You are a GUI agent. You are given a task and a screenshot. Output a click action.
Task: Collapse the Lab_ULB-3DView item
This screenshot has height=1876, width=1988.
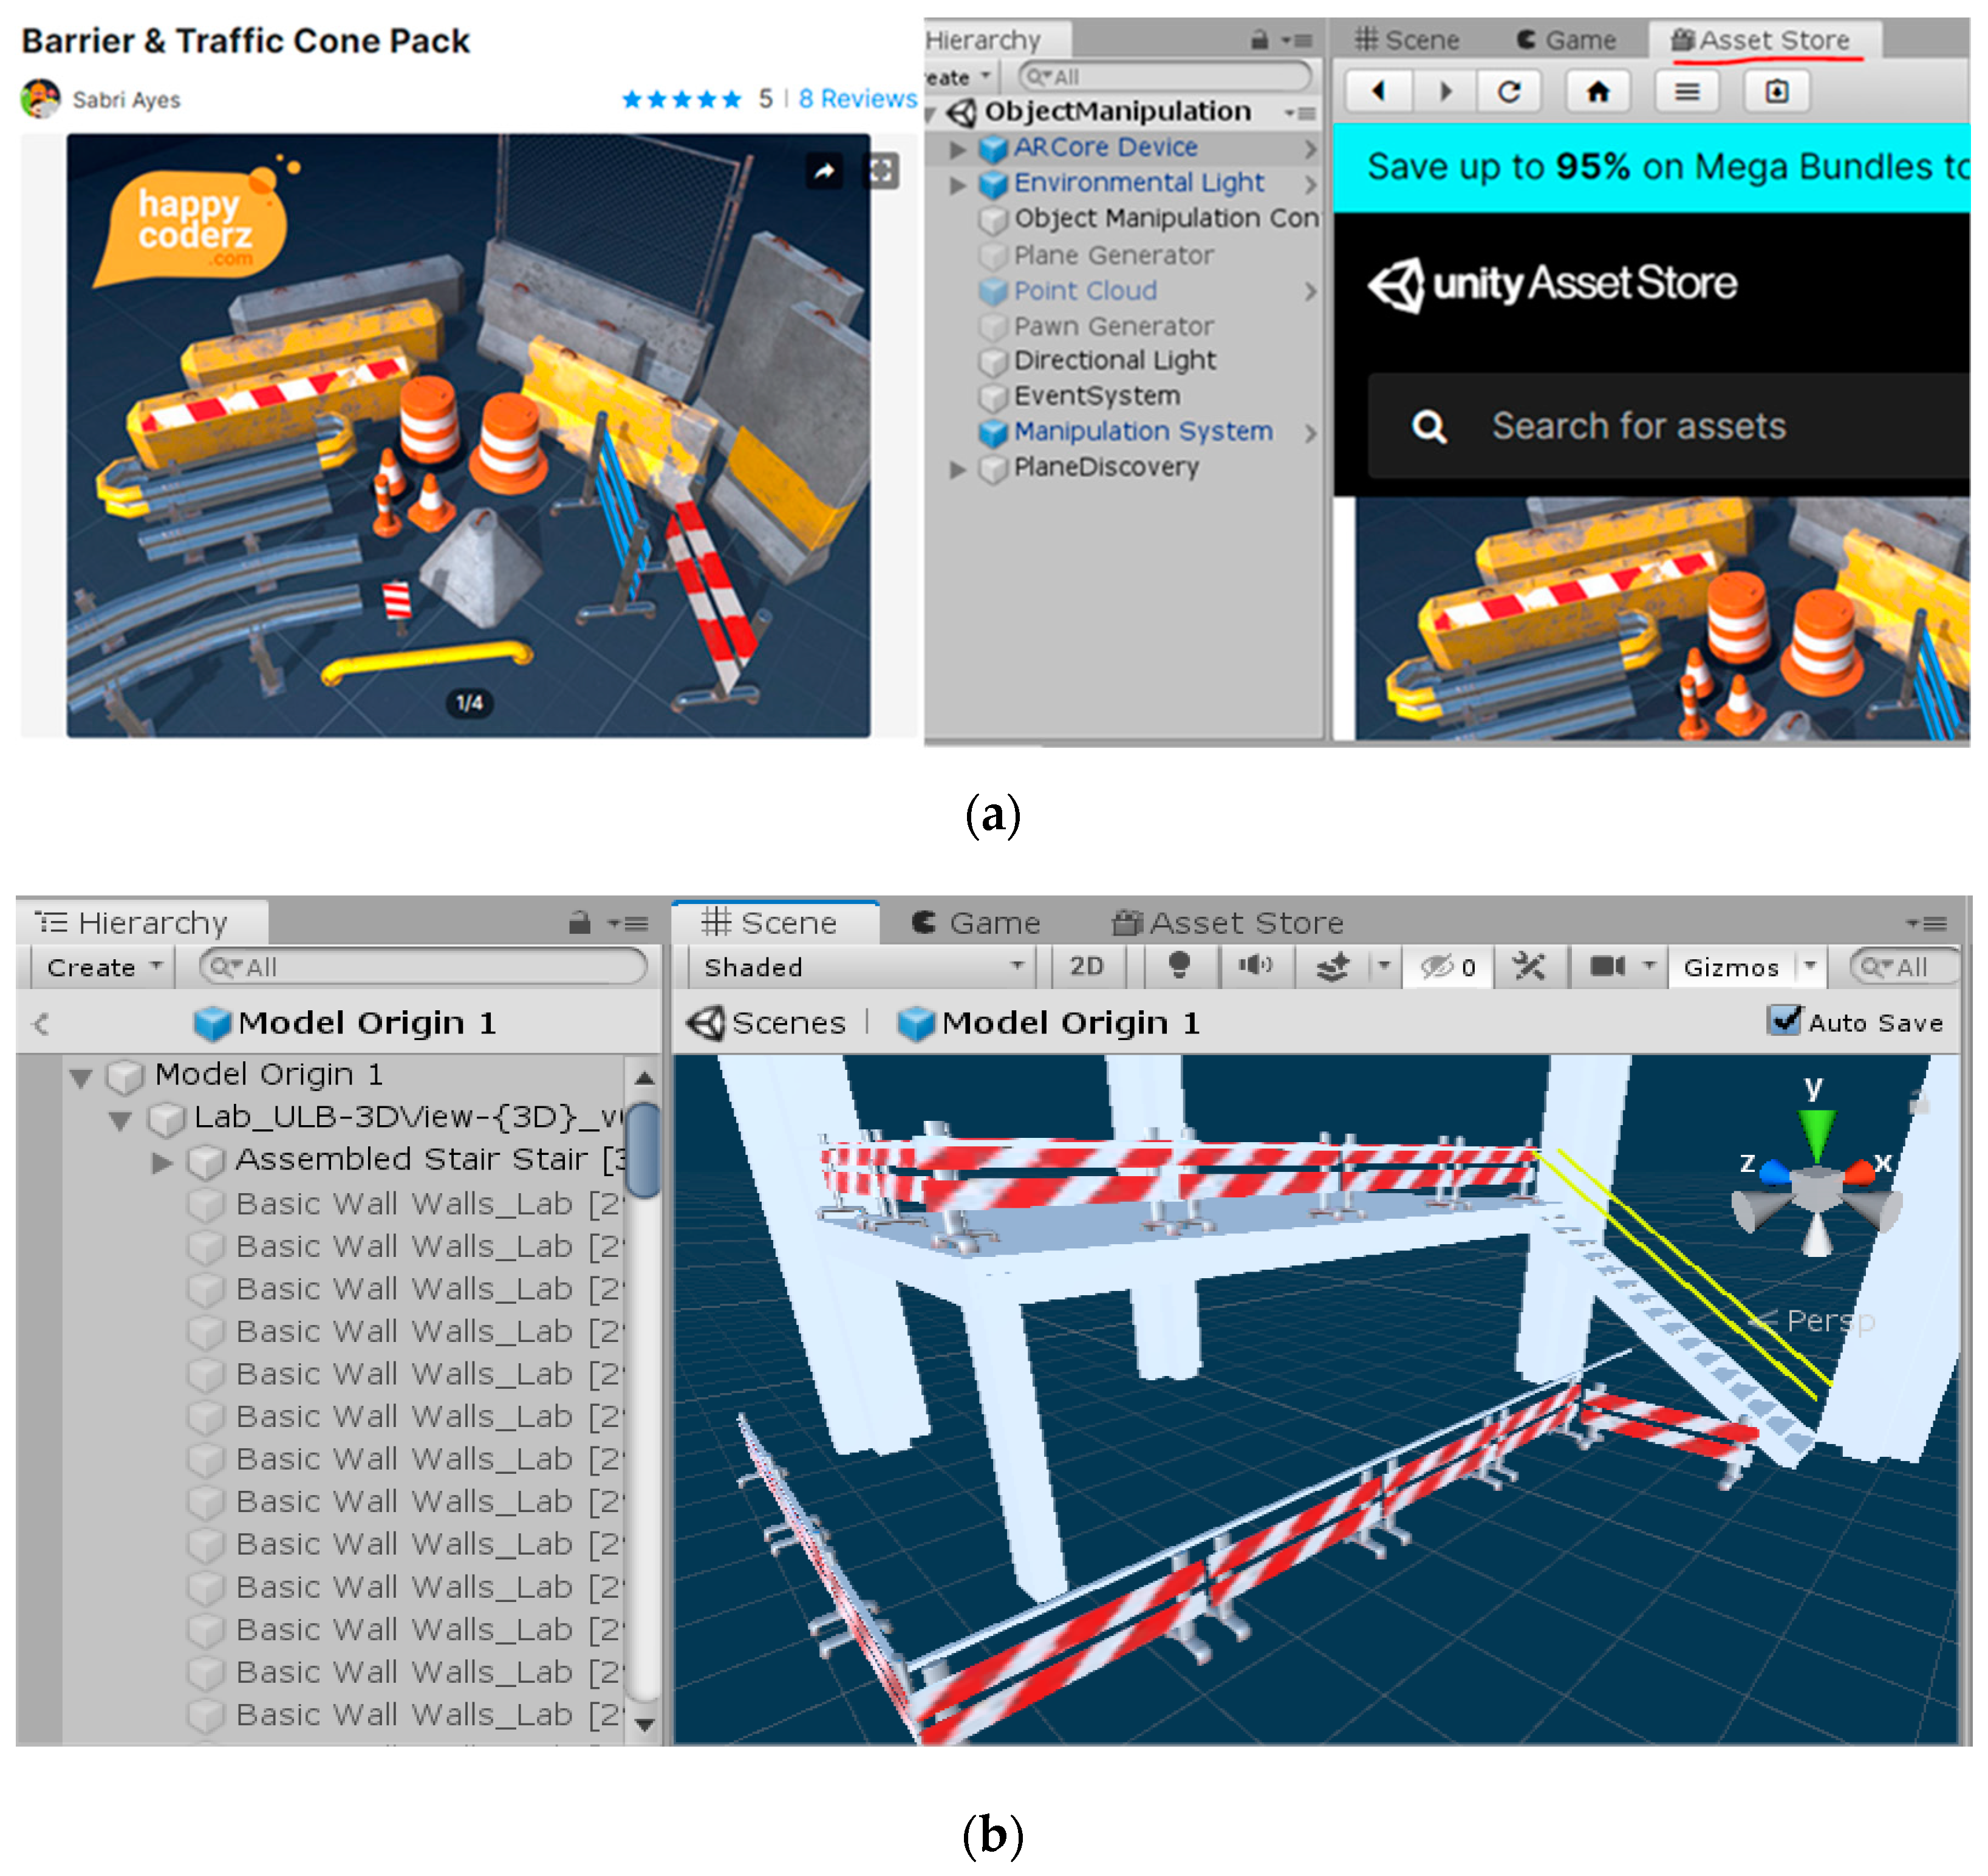[x=121, y=1120]
